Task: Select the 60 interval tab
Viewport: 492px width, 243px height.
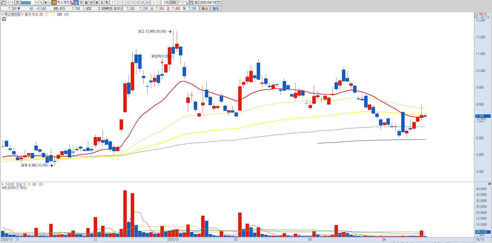Action: [148, 2]
